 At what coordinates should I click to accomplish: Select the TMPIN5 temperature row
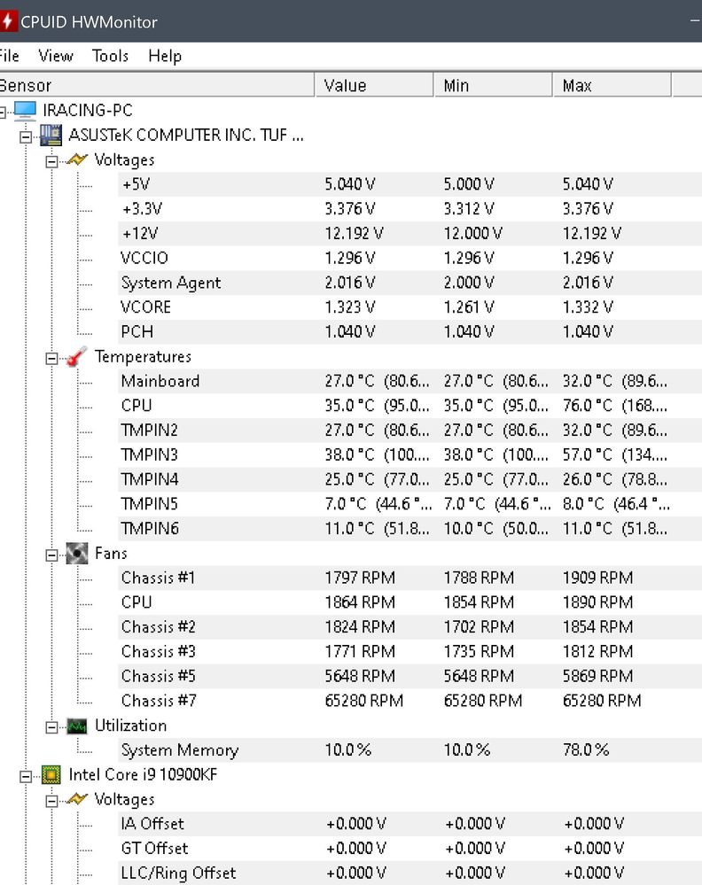[409, 503]
